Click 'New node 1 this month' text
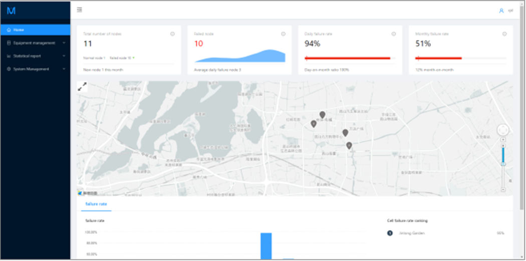Image resolution: width=526 pixels, height=261 pixels. click(x=103, y=70)
